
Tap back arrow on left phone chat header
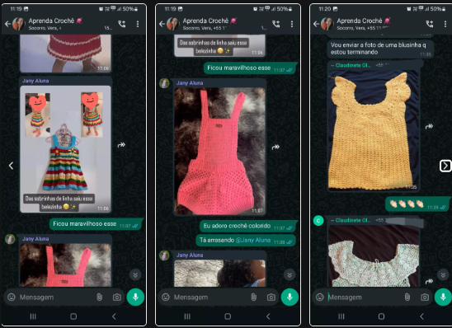7,24
